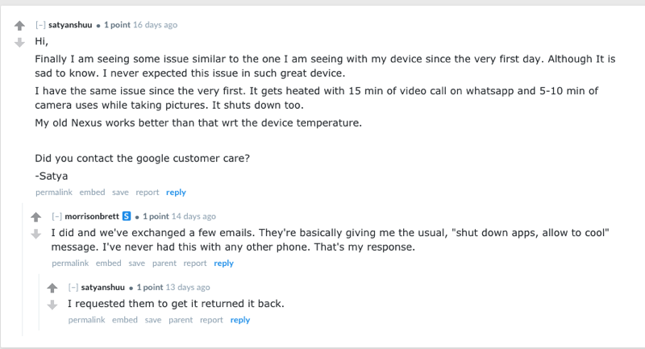Report the top-level comment
Screen dimensions: 645x349
148,193
